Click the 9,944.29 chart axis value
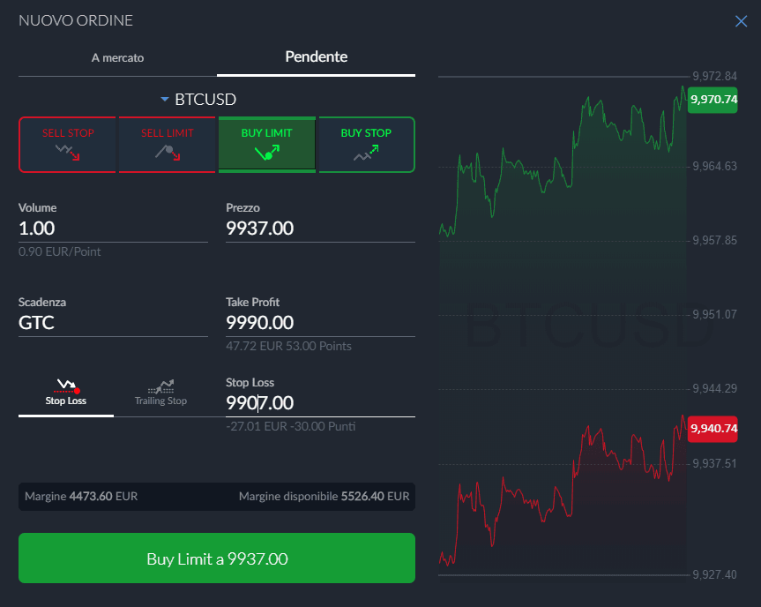The image size is (761, 607). 714,388
